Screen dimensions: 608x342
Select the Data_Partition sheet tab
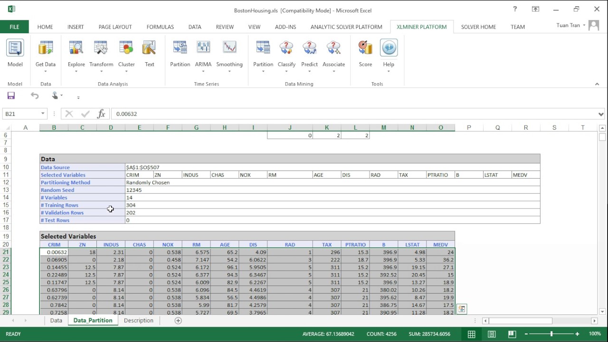pos(93,321)
